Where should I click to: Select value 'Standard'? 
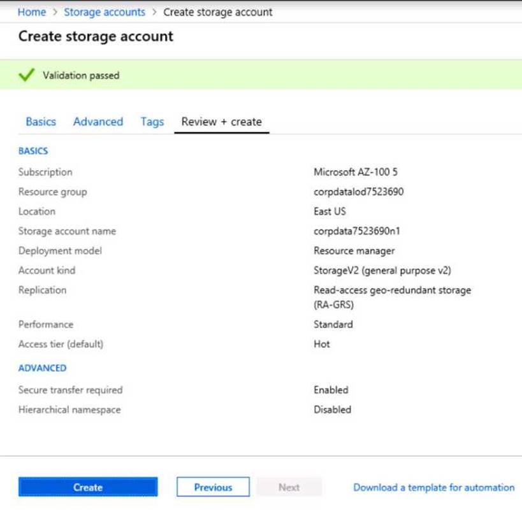333,324
